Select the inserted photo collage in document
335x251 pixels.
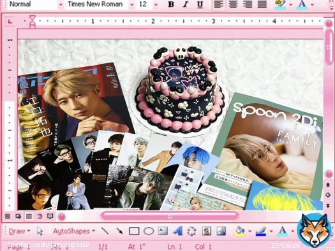tap(170, 125)
